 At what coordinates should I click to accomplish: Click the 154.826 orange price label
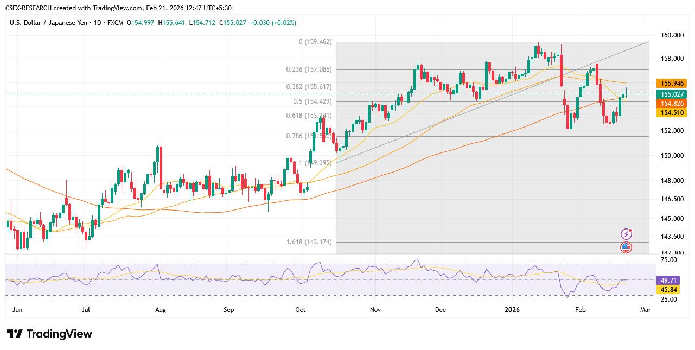673,104
